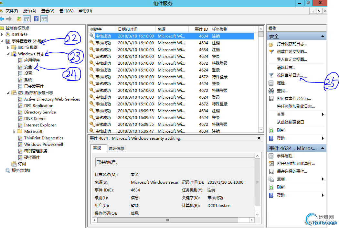Click 清除日志 action

pyautogui.click(x=286, y=68)
